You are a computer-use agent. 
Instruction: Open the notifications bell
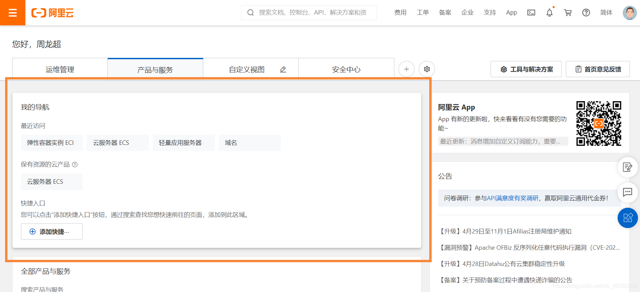[550, 13]
